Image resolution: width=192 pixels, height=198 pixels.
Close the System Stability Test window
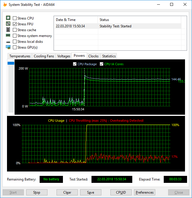point(185,5)
